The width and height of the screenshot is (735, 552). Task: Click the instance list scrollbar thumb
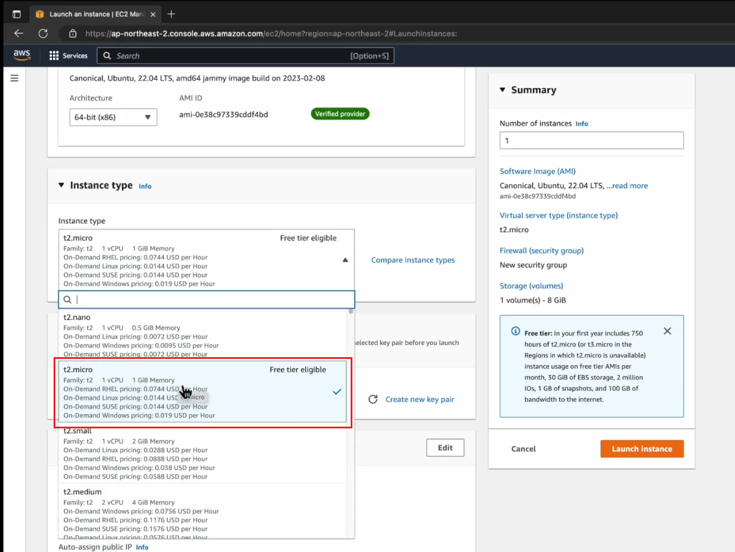(351, 312)
